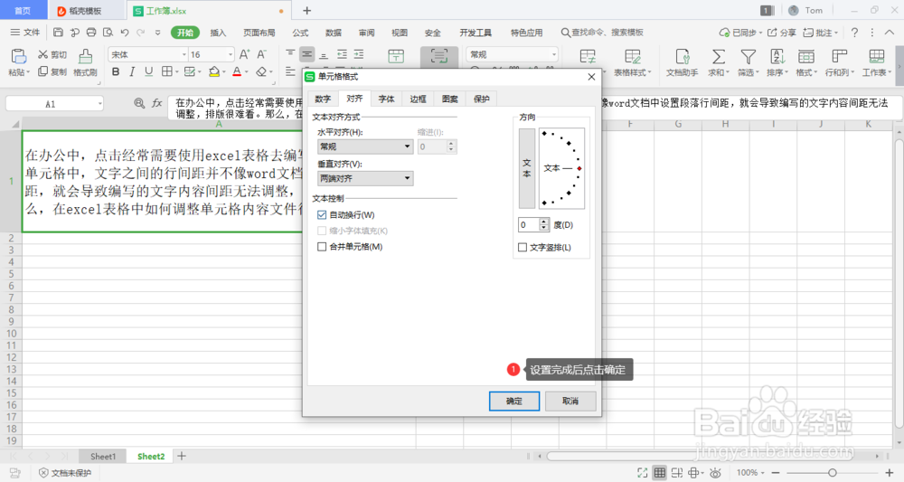Switch to normal grid view in status bar
Viewport: 904px width, 482px height.
[660, 473]
